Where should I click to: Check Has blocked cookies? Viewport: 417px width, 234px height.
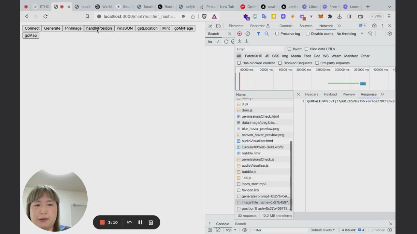pyautogui.click(x=239, y=63)
